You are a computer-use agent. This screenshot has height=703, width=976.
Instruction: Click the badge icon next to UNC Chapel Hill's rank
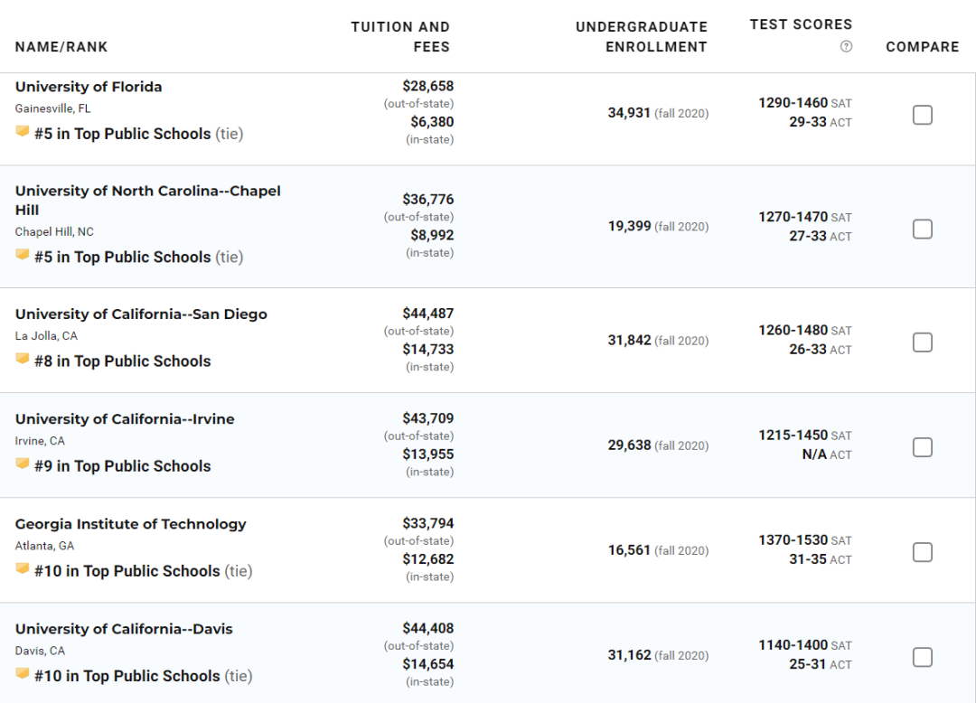pyautogui.click(x=23, y=255)
